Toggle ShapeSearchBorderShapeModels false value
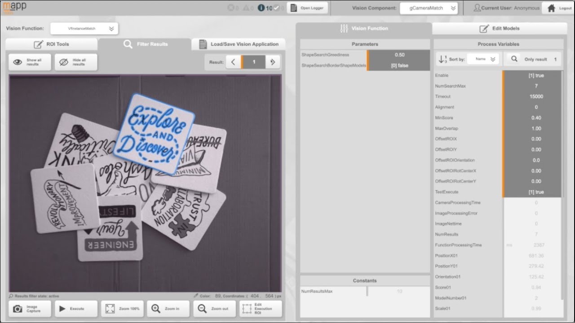Screen dimensions: 575x323 pos(399,65)
